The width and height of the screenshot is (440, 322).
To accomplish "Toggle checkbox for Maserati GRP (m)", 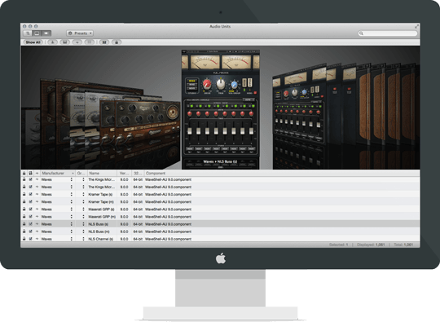I will point(31,217).
